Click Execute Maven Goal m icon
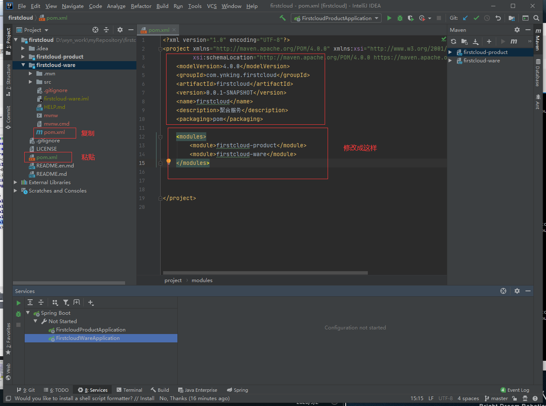Screen dimensions: 546x406 pos(514,41)
